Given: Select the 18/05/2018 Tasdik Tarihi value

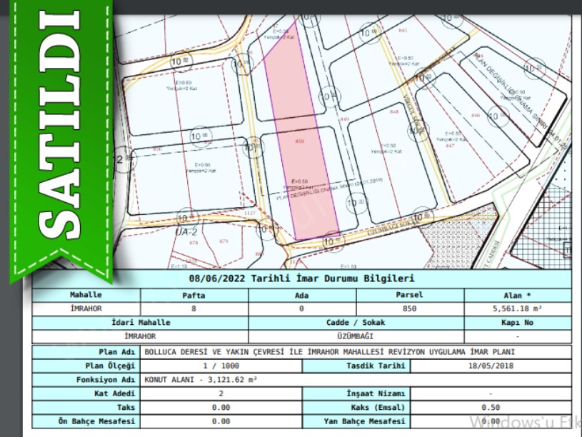Looking at the screenshot, I should (x=491, y=366).
